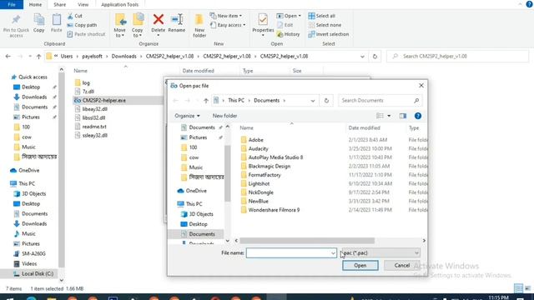
Task: Click up arrow in Open pac dialog
Action: pos(206,101)
